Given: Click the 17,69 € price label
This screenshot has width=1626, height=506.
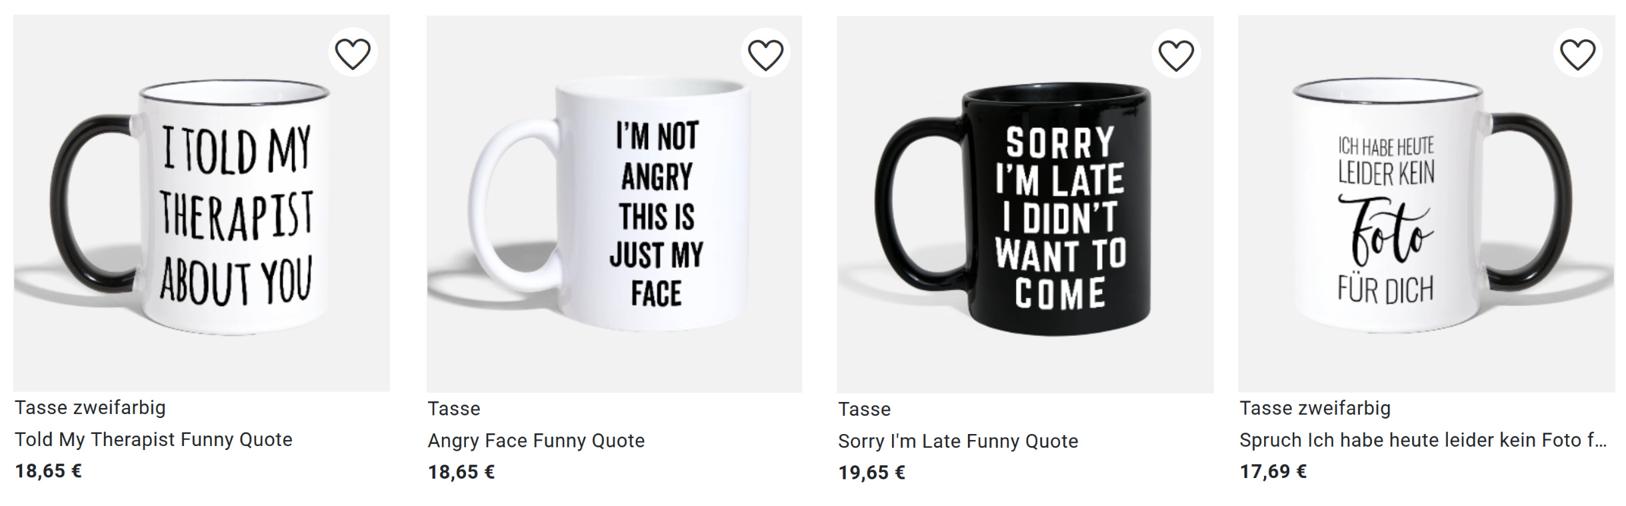Looking at the screenshot, I should pyautogui.click(x=1273, y=472).
